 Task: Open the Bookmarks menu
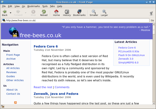(33, 6)
